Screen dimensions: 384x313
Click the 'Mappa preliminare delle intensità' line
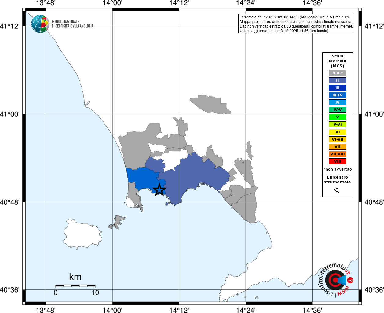(296, 22)
